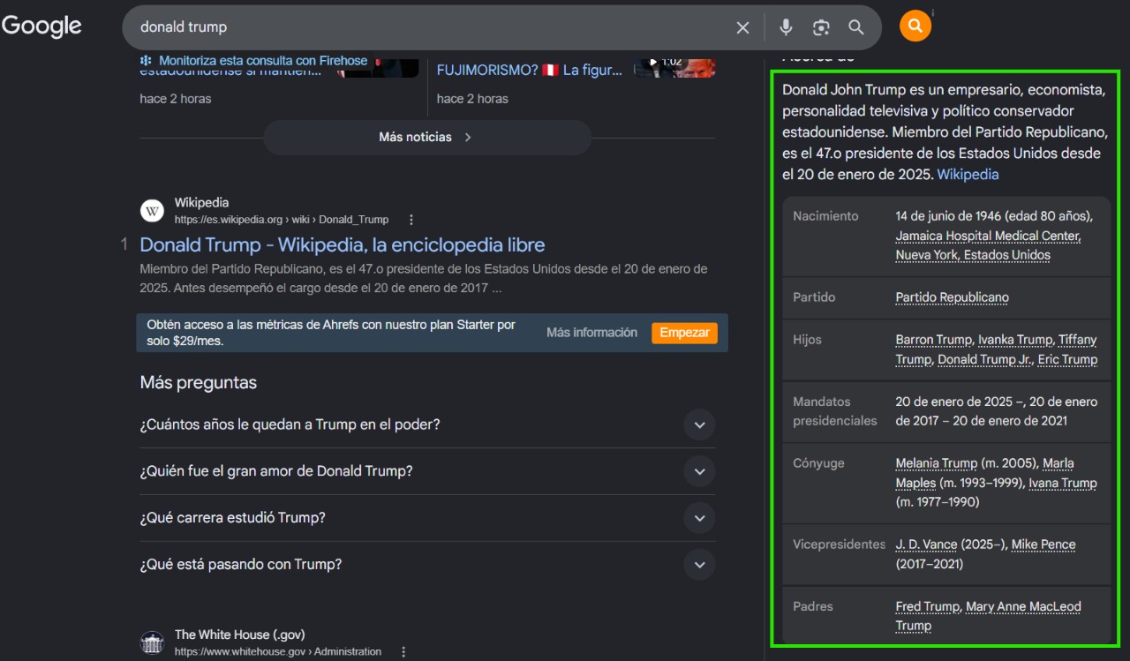The width and height of the screenshot is (1130, 661).
Task: Expand "¿Quién fue el gran amor de Donald Trump?"
Action: [427, 471]
